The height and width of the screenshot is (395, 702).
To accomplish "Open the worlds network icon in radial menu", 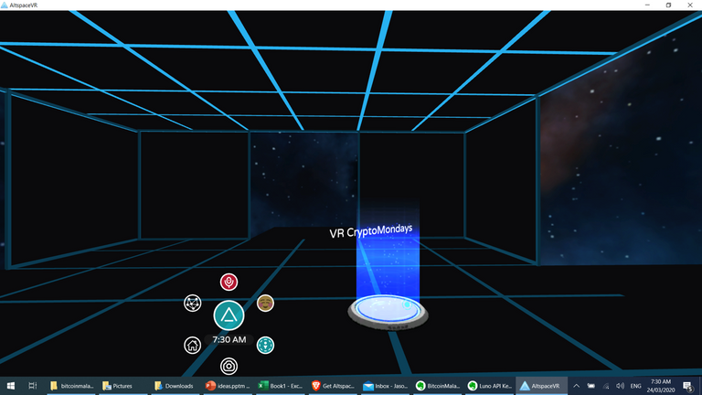I will [x=193, y=304].
